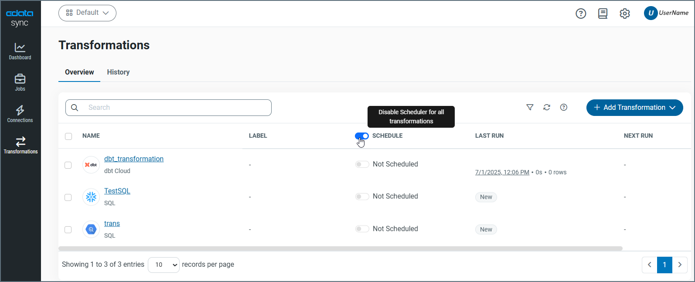
Task: Toggle schedule switch for TestSQL
Action: [x=362, y=197]
